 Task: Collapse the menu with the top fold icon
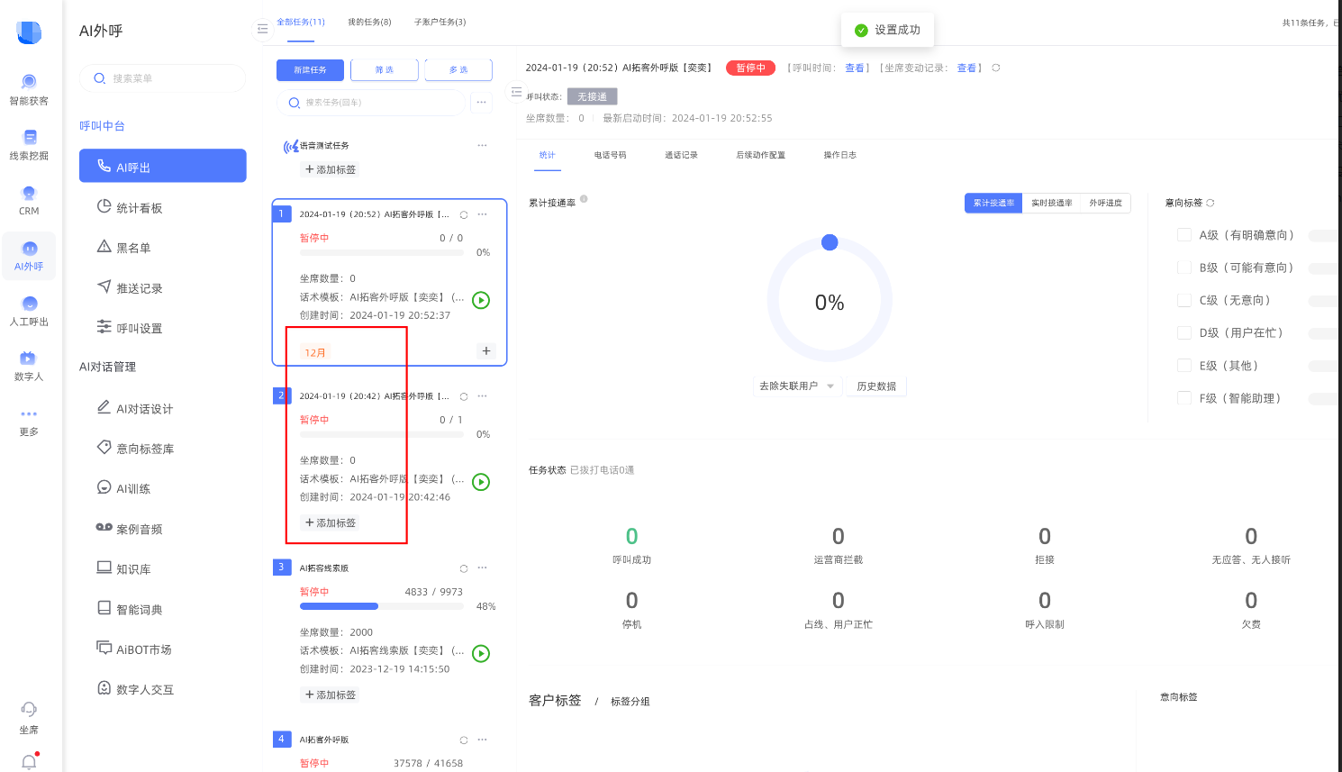(262, 29)
